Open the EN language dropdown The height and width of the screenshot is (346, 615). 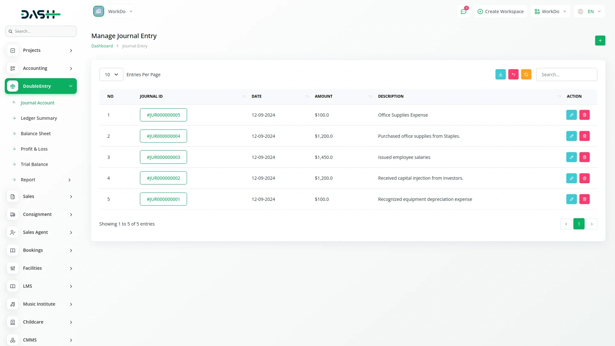point(589,12)
